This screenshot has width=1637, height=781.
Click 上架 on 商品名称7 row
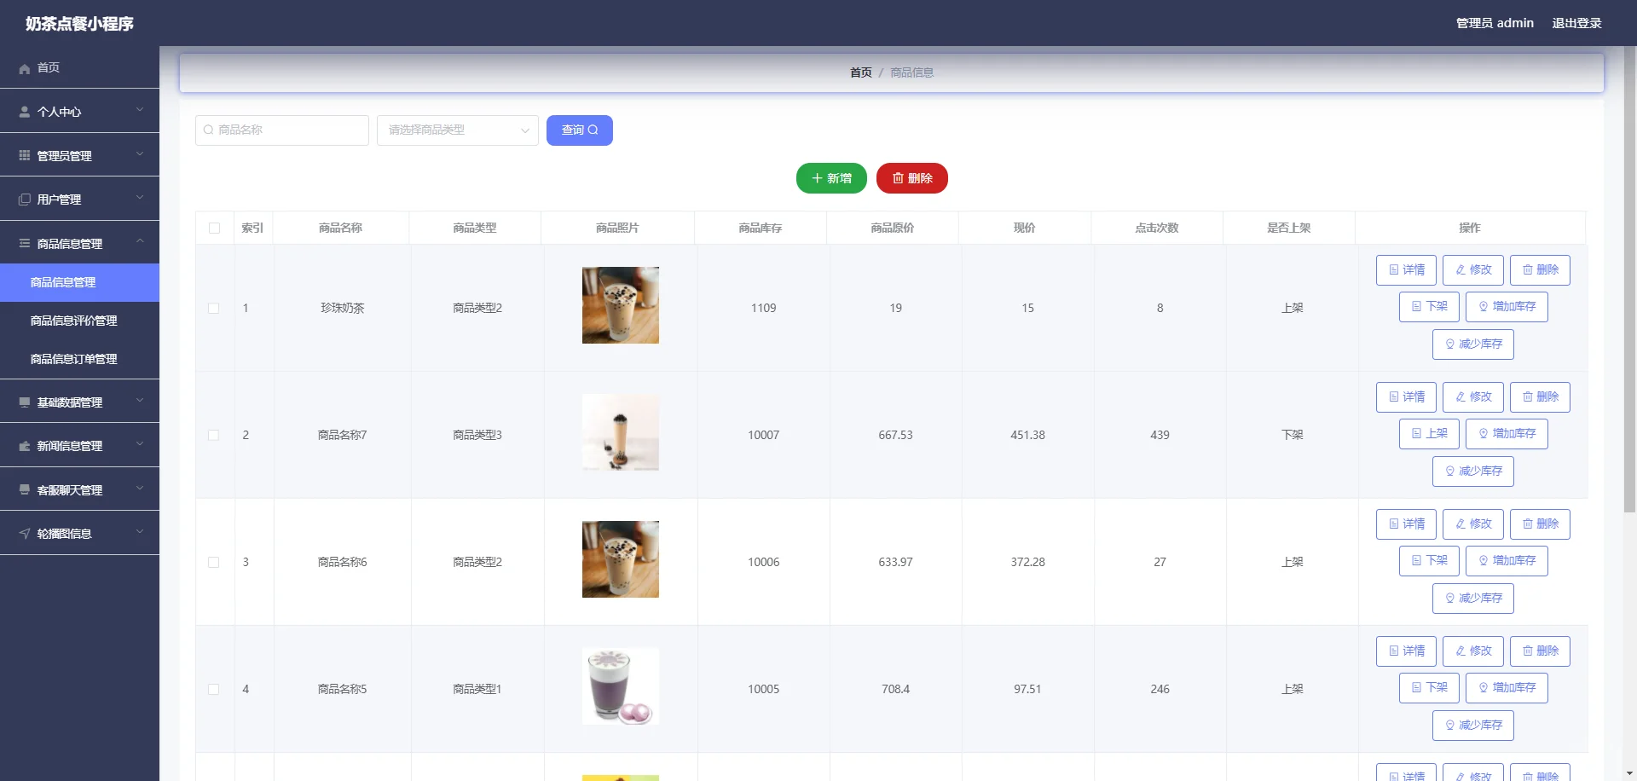pos(1428,433)
